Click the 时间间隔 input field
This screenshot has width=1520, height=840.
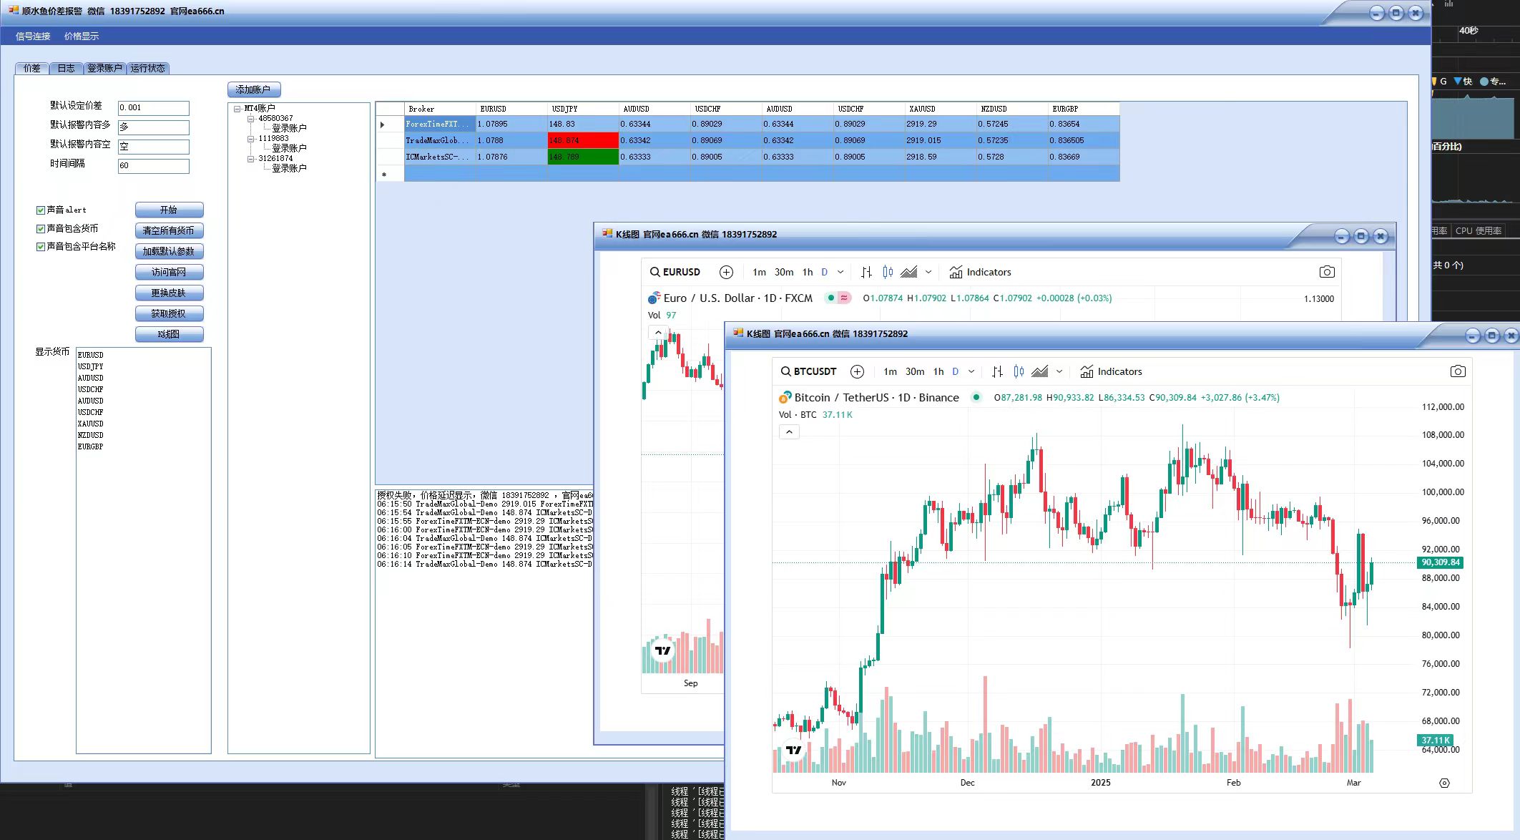[153, 166]
